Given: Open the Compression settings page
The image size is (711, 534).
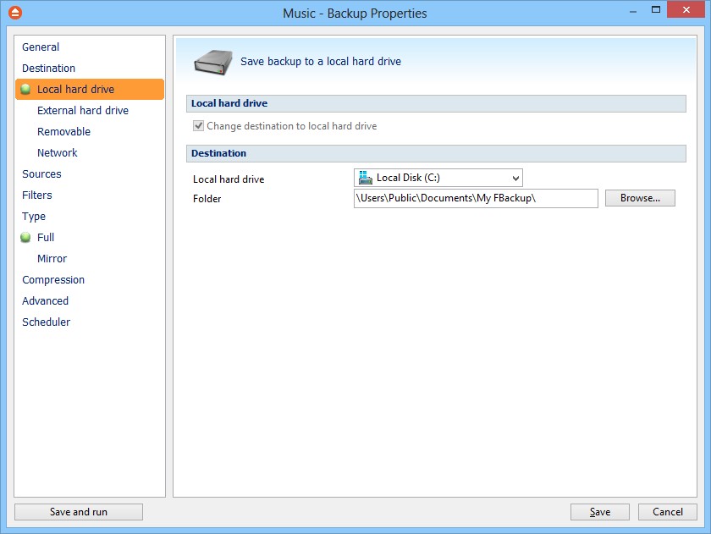Looking at the screenshot, I should (x=53, y=279).
